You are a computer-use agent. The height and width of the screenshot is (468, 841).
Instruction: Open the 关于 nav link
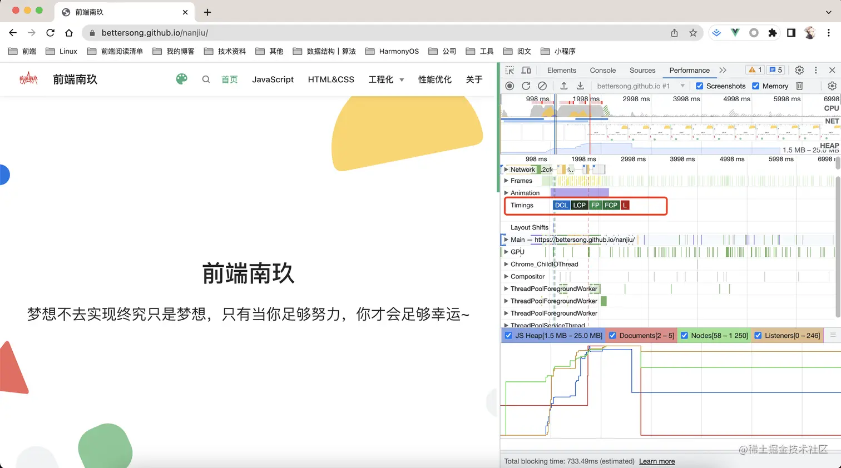pos(474,79)
